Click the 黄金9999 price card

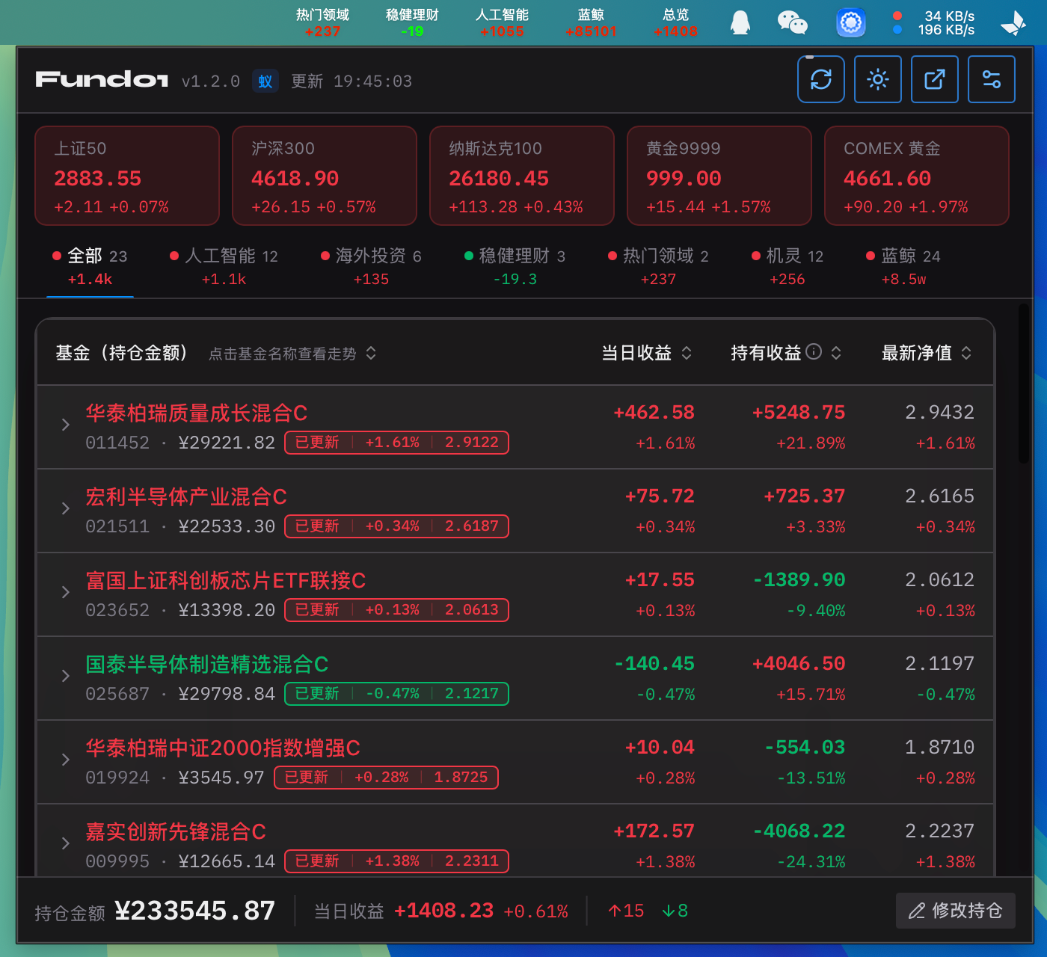point(719,176)
